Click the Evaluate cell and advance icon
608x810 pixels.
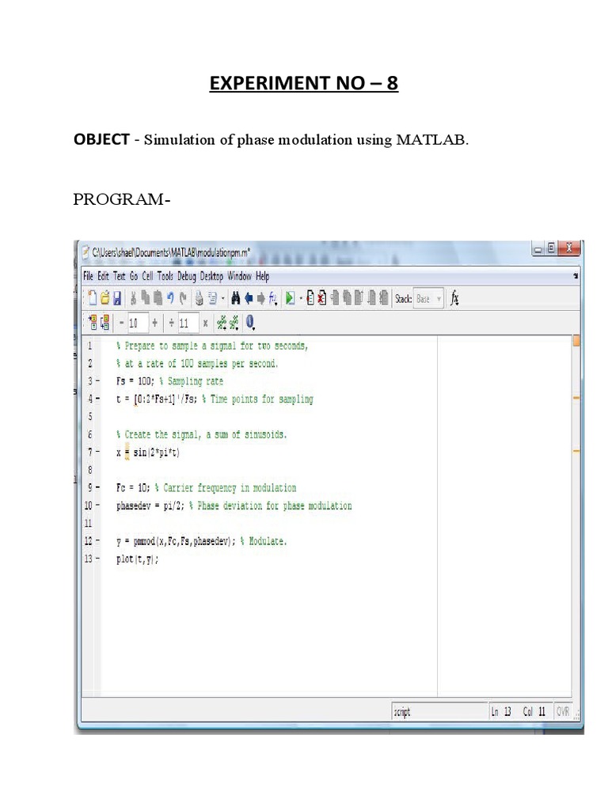[105, 323]
